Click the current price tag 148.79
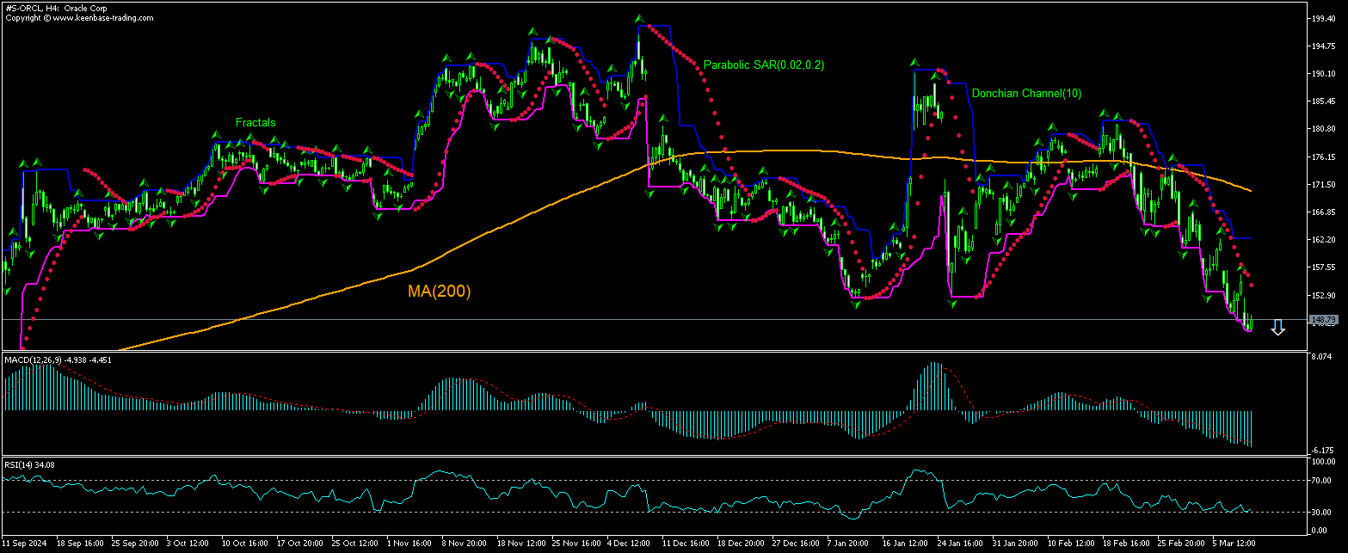The width and height of the screenshot is (1348, 553). 1321,320
